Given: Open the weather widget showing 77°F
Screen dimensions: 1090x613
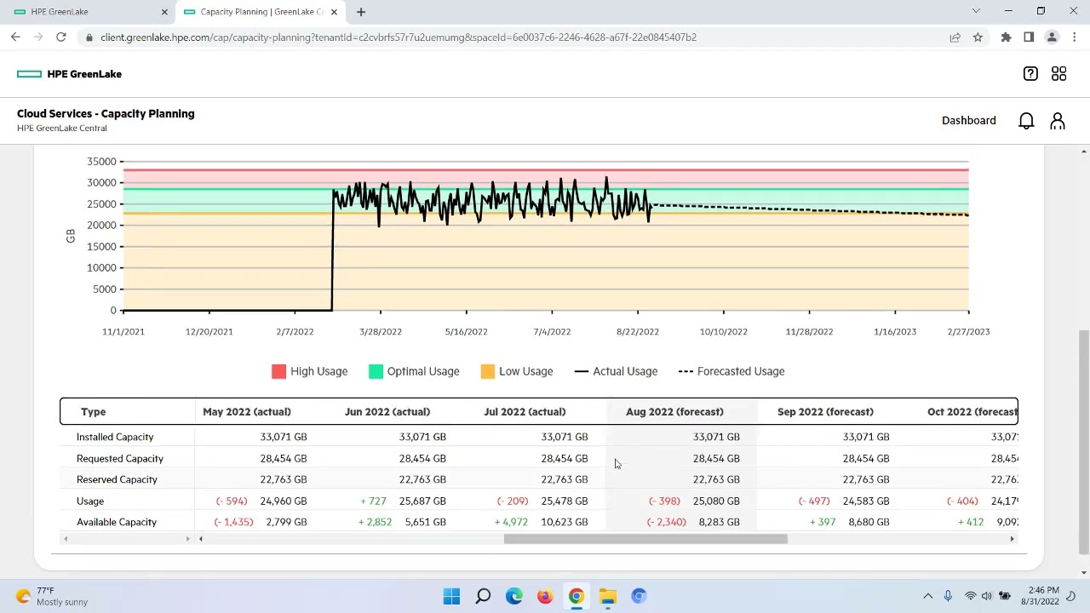Looking at the screenshot, I should (x=52, y=596).
